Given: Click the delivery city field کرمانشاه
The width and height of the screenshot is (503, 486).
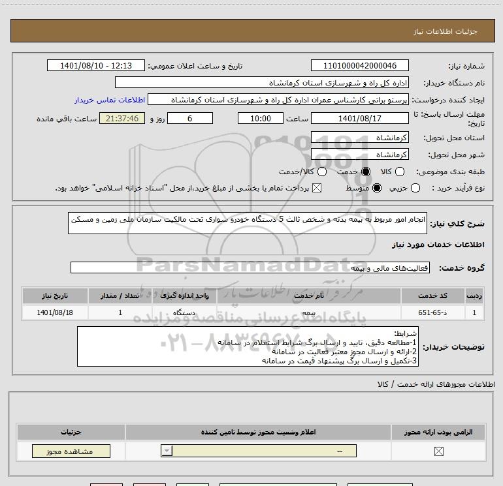Looking at the screenshot, I should click(359, 155).
